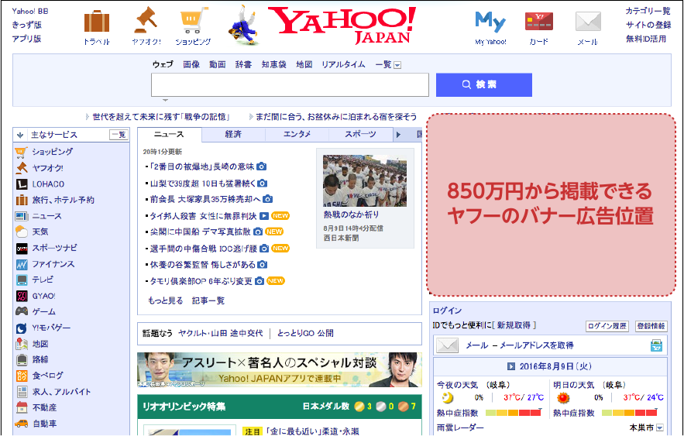This screenshot has width=684, height=436.
Task: Open スポーツナビ sidebar item
Action: tap(54, 248)
